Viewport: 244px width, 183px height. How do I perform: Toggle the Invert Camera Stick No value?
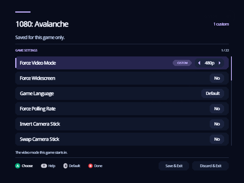(217, 124)
